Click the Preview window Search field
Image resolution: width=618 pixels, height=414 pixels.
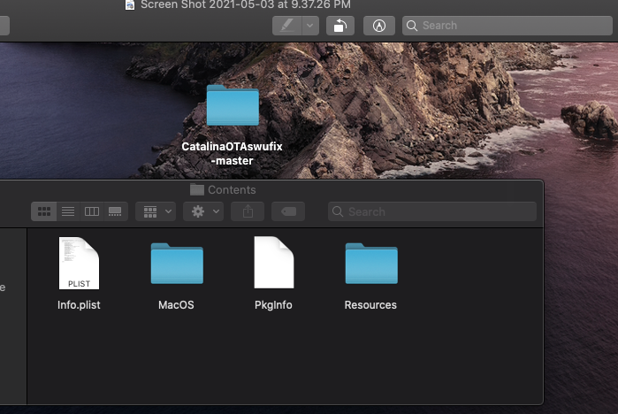coord(507,26)
